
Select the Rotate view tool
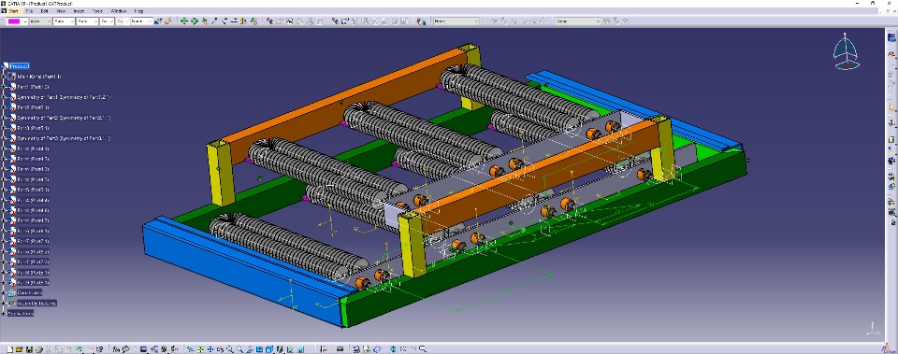tap(220, 348)
